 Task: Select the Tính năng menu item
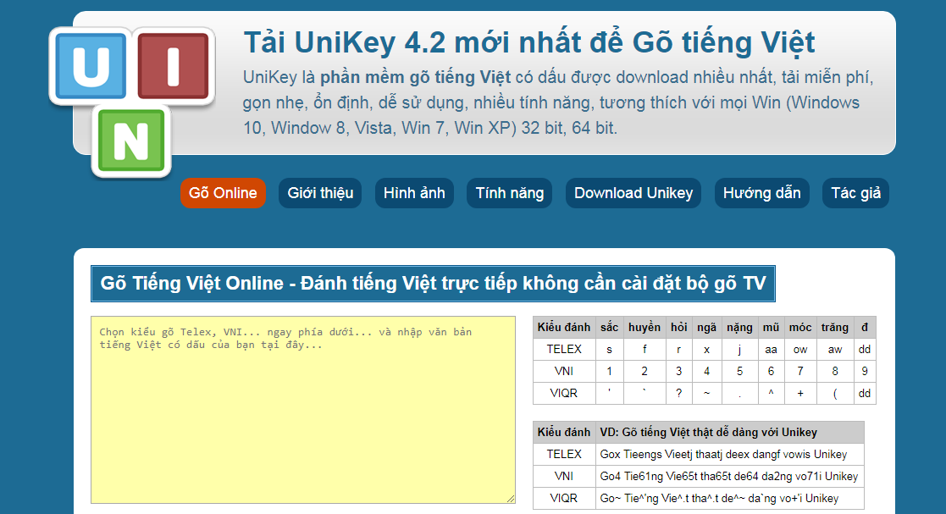tap(510, 193)
